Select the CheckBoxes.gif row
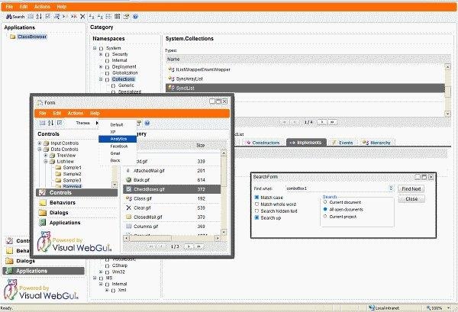Screen dimensions: 458x312 [172, 189]
